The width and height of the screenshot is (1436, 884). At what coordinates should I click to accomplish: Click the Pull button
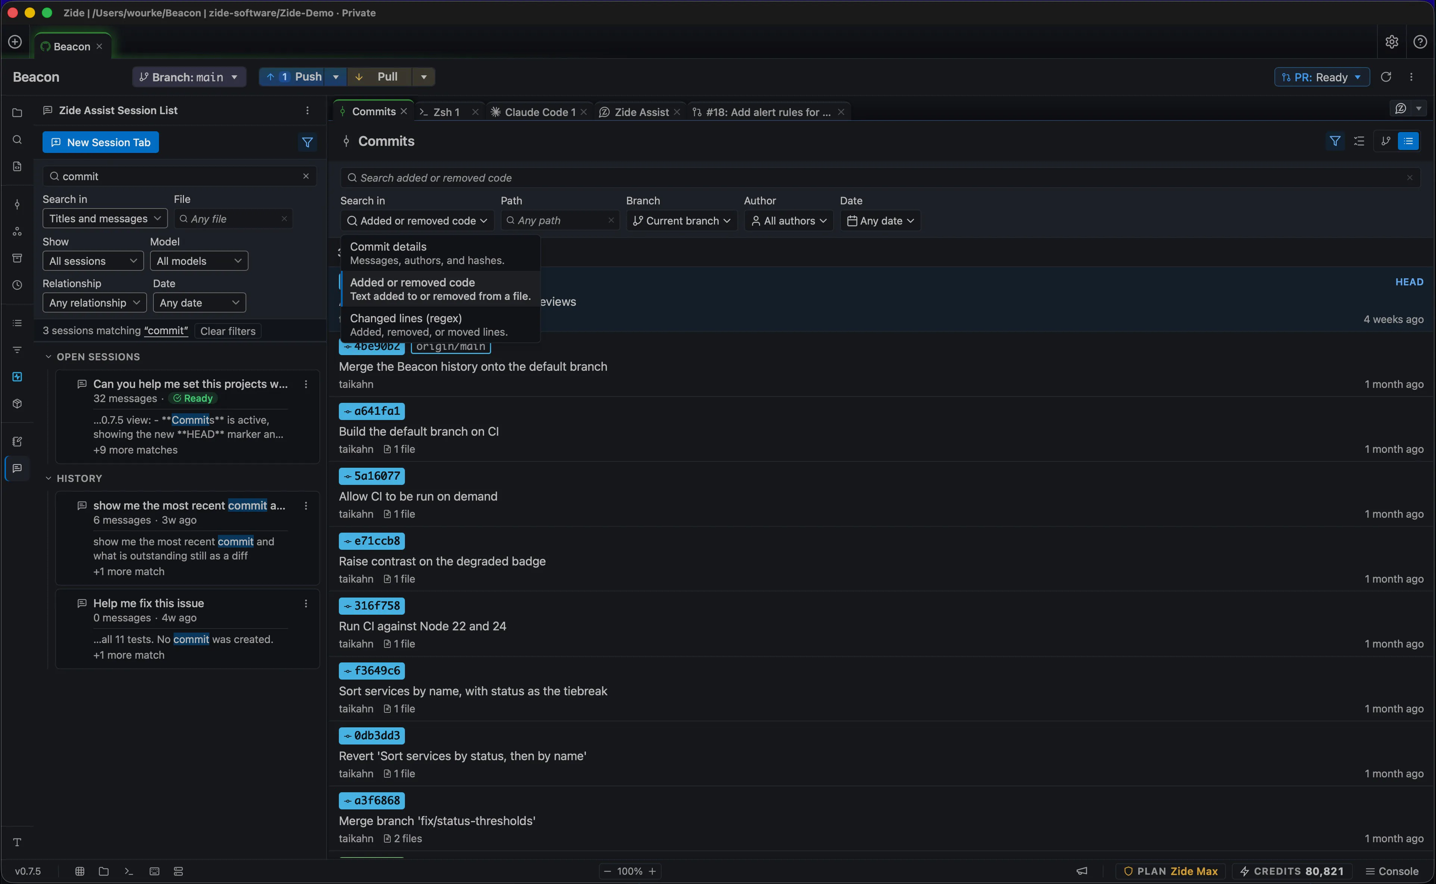(380, 77)
